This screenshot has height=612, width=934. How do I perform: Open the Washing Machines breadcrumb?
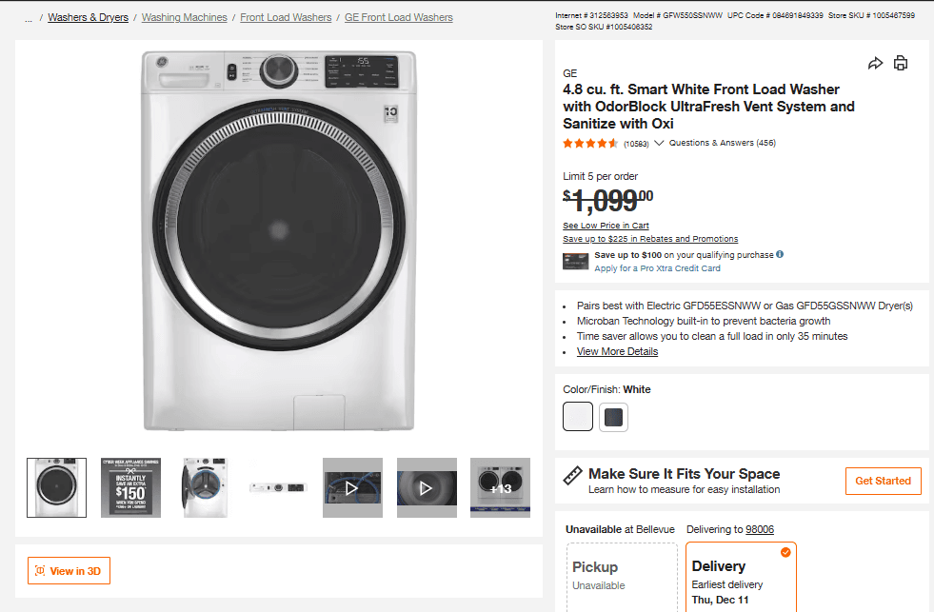[x=184, y=17]
